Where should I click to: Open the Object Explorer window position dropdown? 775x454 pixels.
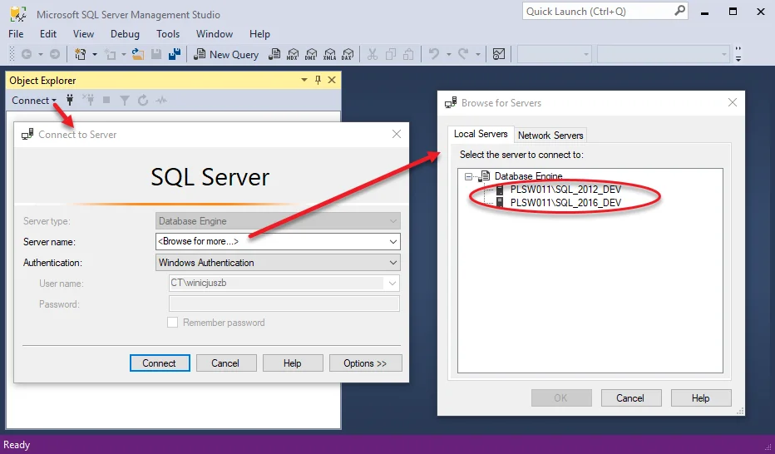point(304,80)
